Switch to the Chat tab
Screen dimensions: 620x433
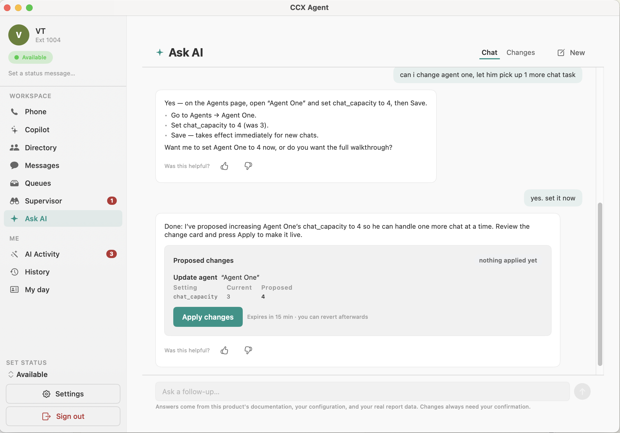point(489,53)
